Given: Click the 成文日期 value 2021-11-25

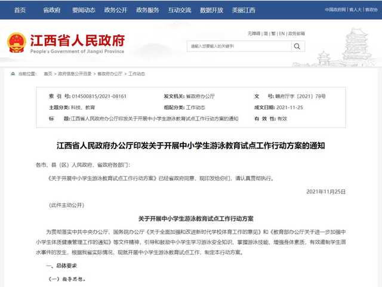Looking at the screenshot, I should coord(289,107).
